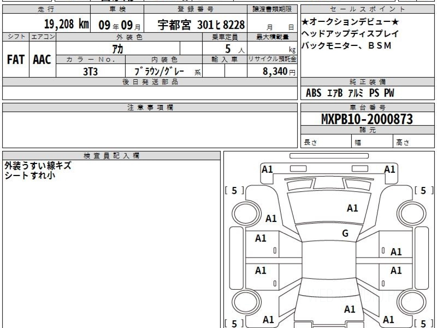Select the color number 3T3
The height and width of the screenshot is (328, 437).
click(90, 71)
